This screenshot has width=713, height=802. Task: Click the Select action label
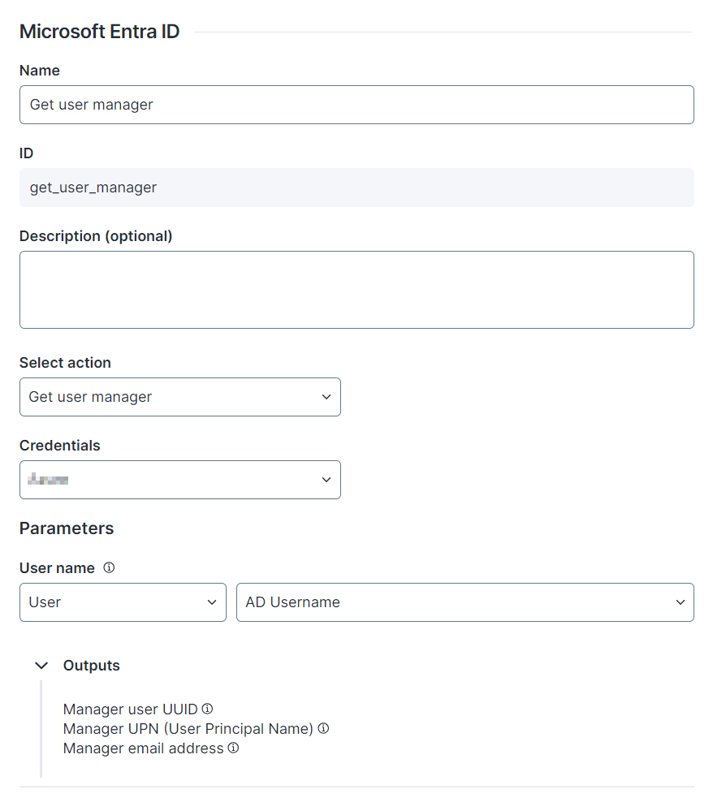(x=65, y=363)
